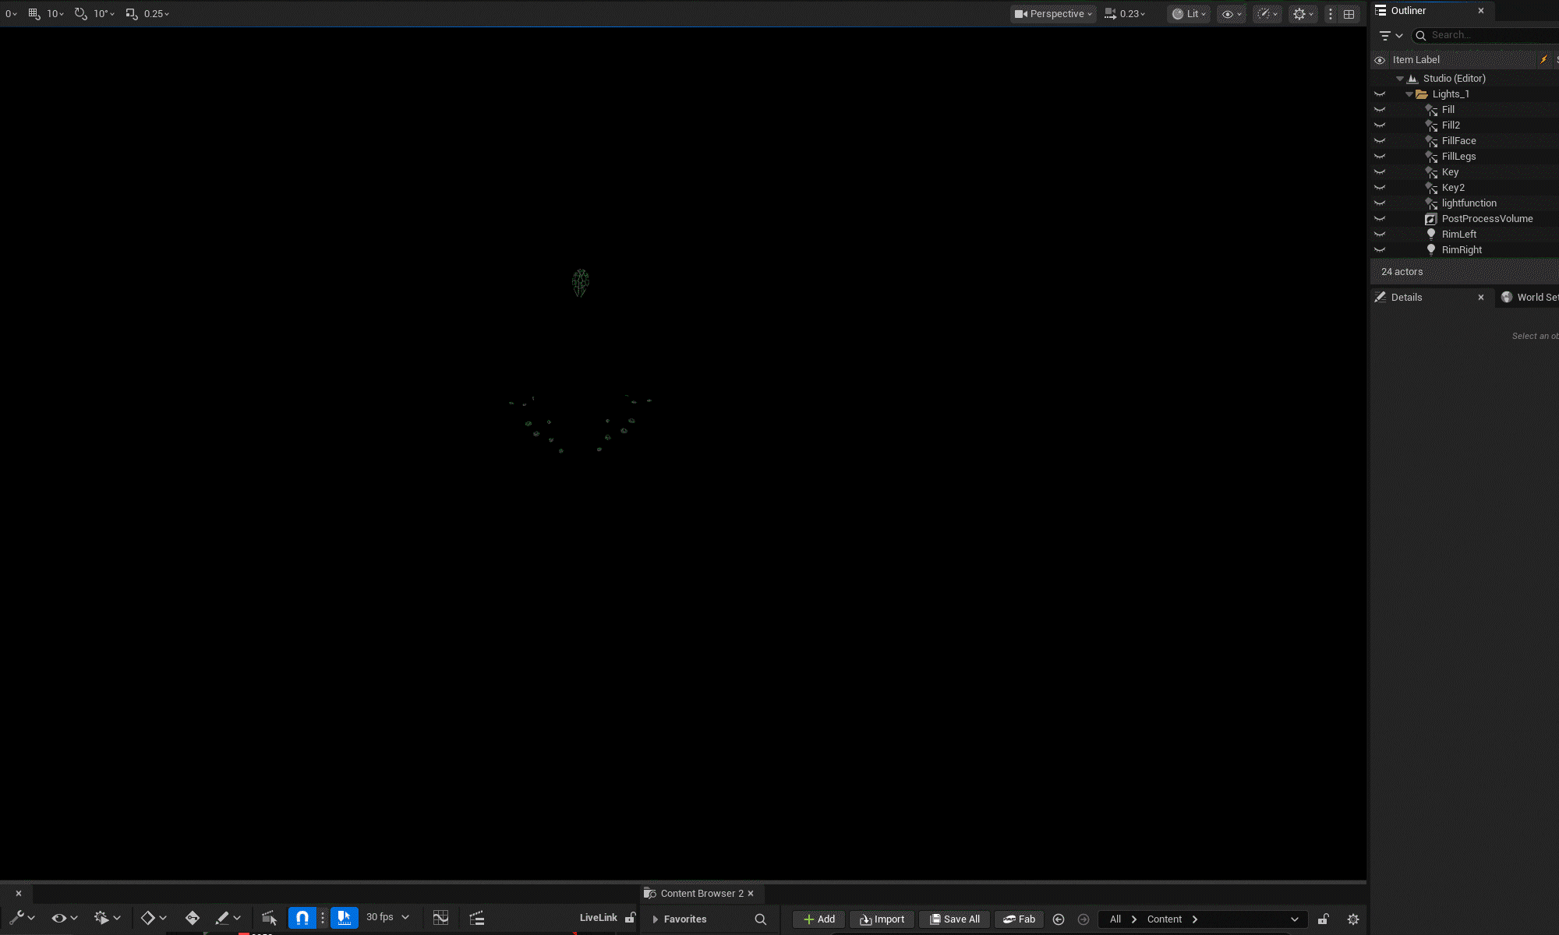Toggle visibility of the Key light
1559x935 pixels.
(x=1380, y=172)
